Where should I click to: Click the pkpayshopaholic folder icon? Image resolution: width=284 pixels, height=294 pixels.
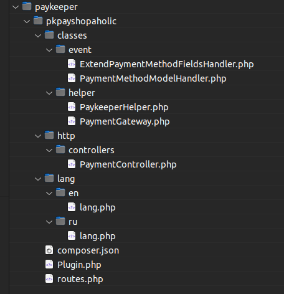[38, 21]
